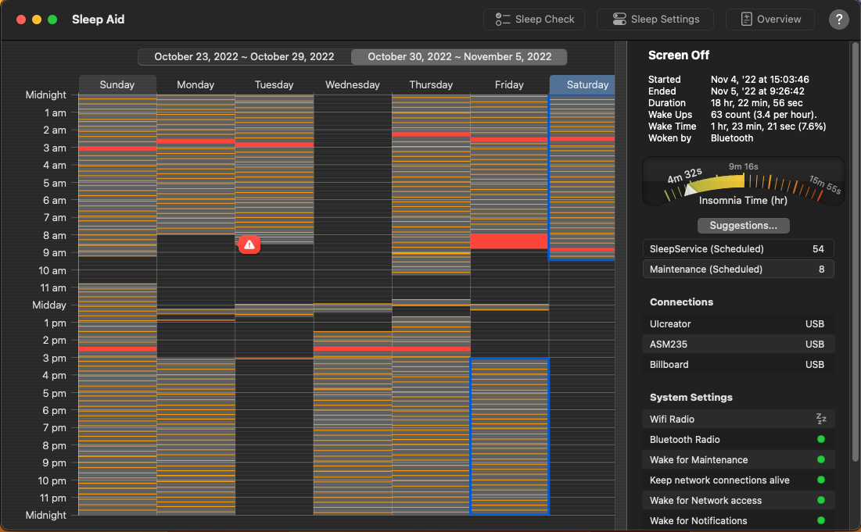
Task: Select the Wednesday column header
Action: coord(353,84)
